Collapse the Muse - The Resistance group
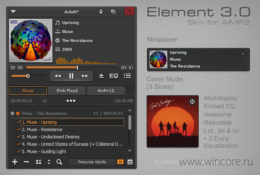Screen dimensions: 260x175 click(12, 114)
